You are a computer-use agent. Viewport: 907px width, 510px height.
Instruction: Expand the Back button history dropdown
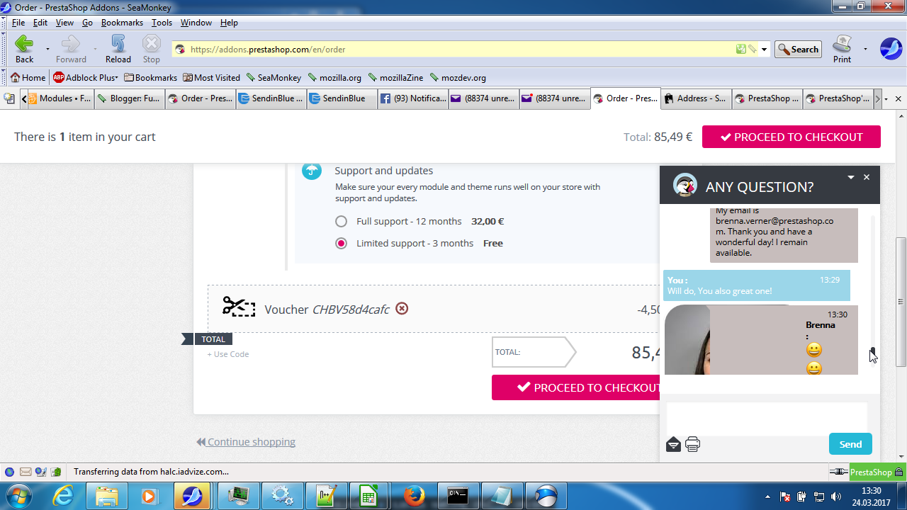(x=47, y=50)
